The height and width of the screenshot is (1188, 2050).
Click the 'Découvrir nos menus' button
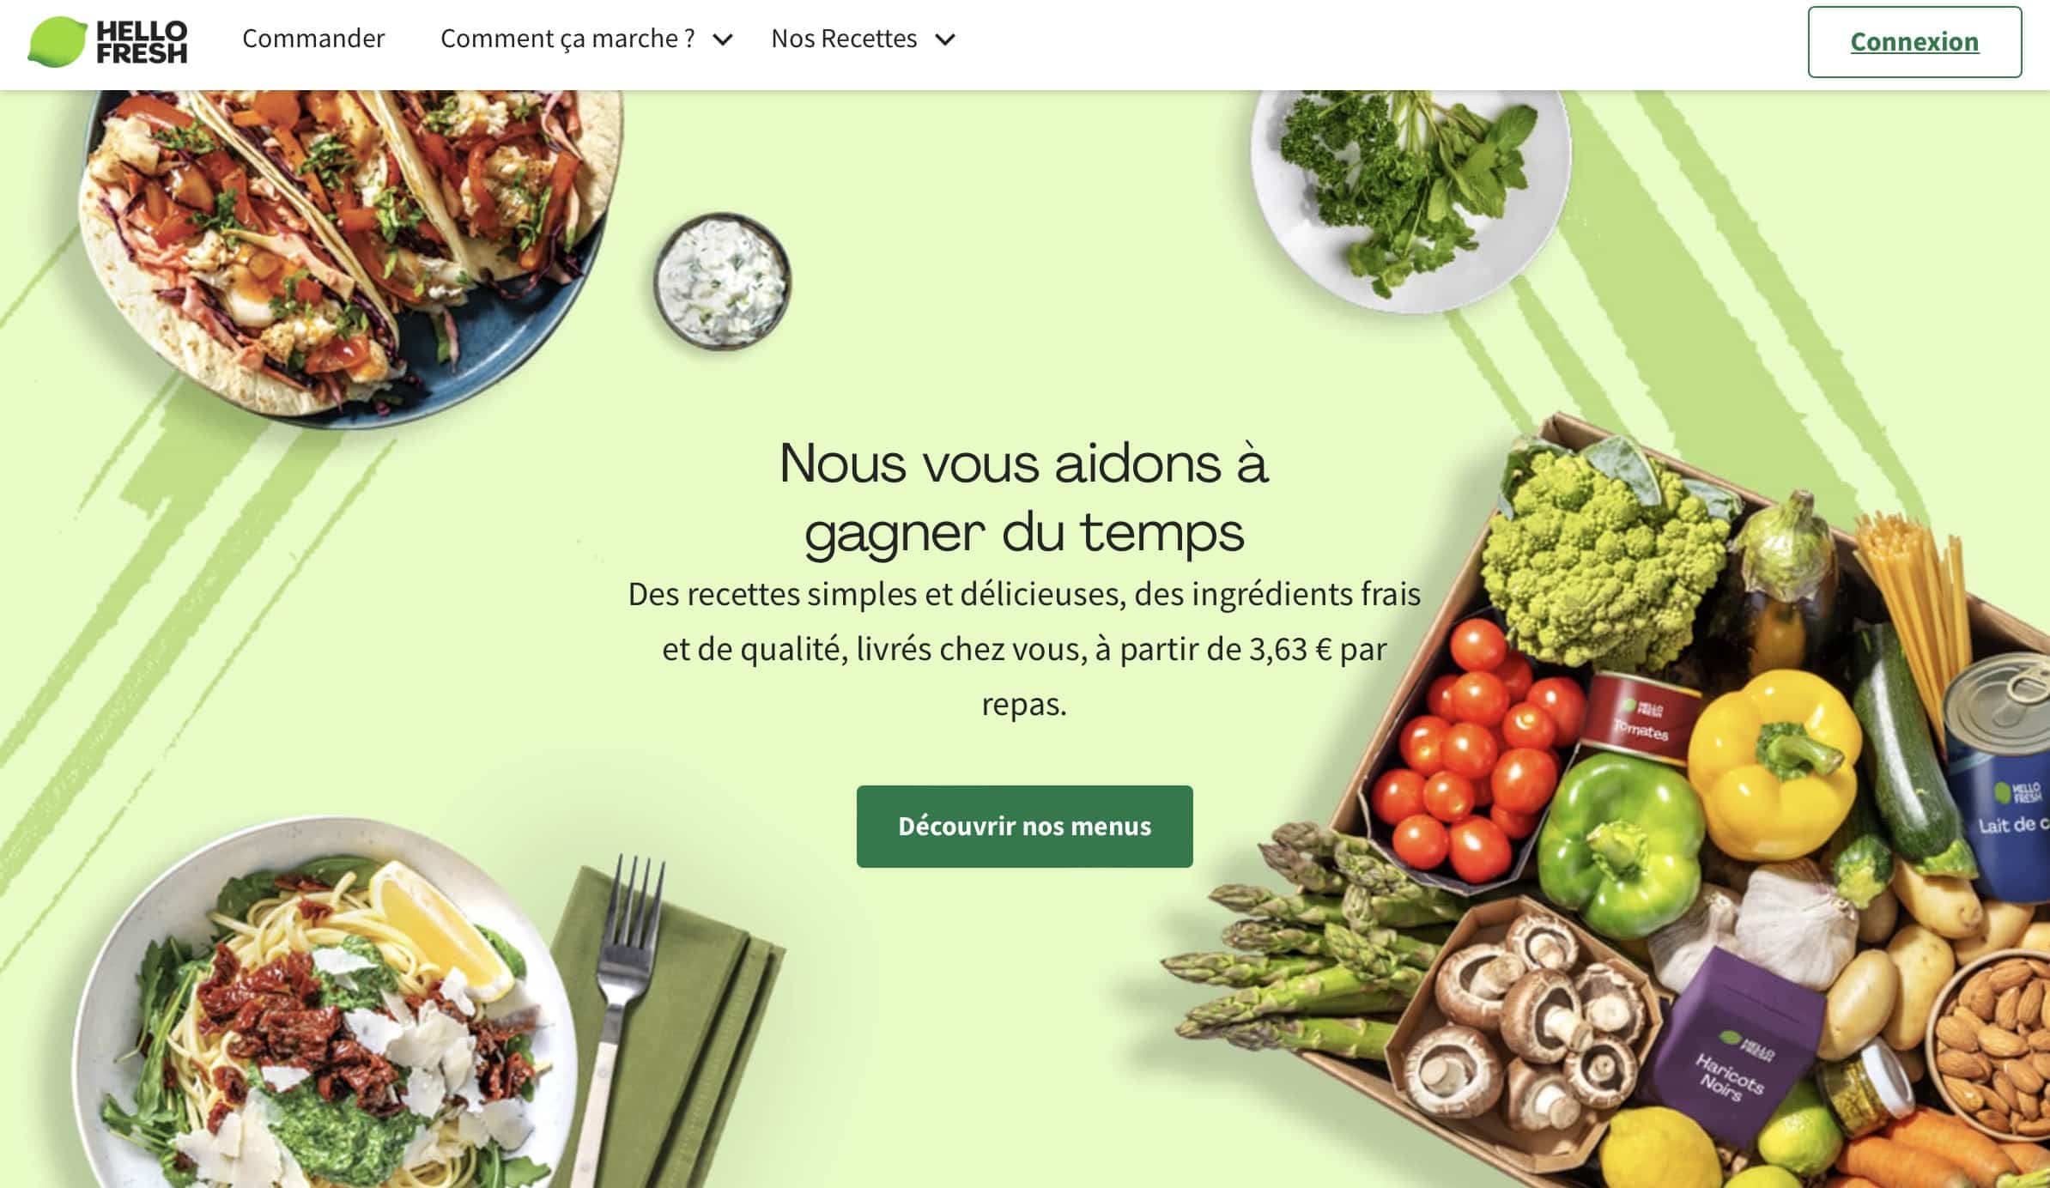coord(1024,826)
